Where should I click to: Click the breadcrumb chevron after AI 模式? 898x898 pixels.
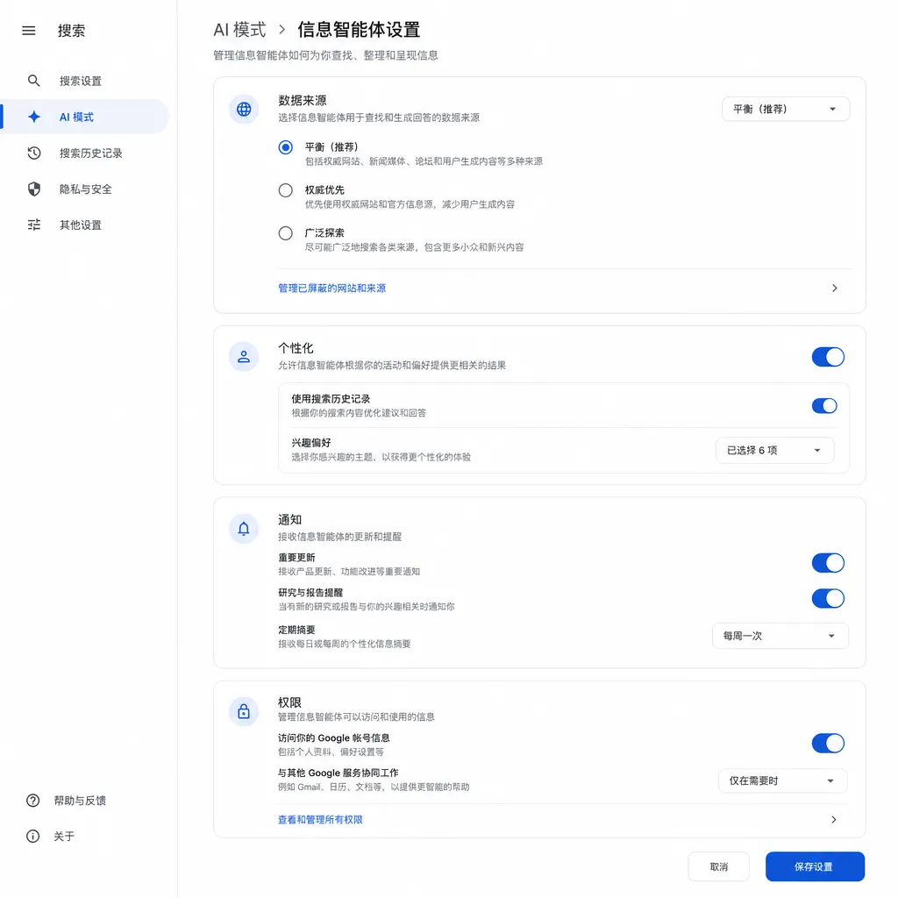pyautogui.click(x=282, y=29)
